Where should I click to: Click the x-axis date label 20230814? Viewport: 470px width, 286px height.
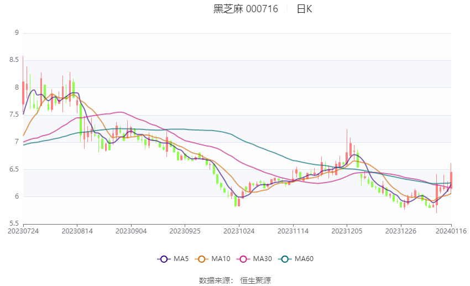[x=77, y=231]
